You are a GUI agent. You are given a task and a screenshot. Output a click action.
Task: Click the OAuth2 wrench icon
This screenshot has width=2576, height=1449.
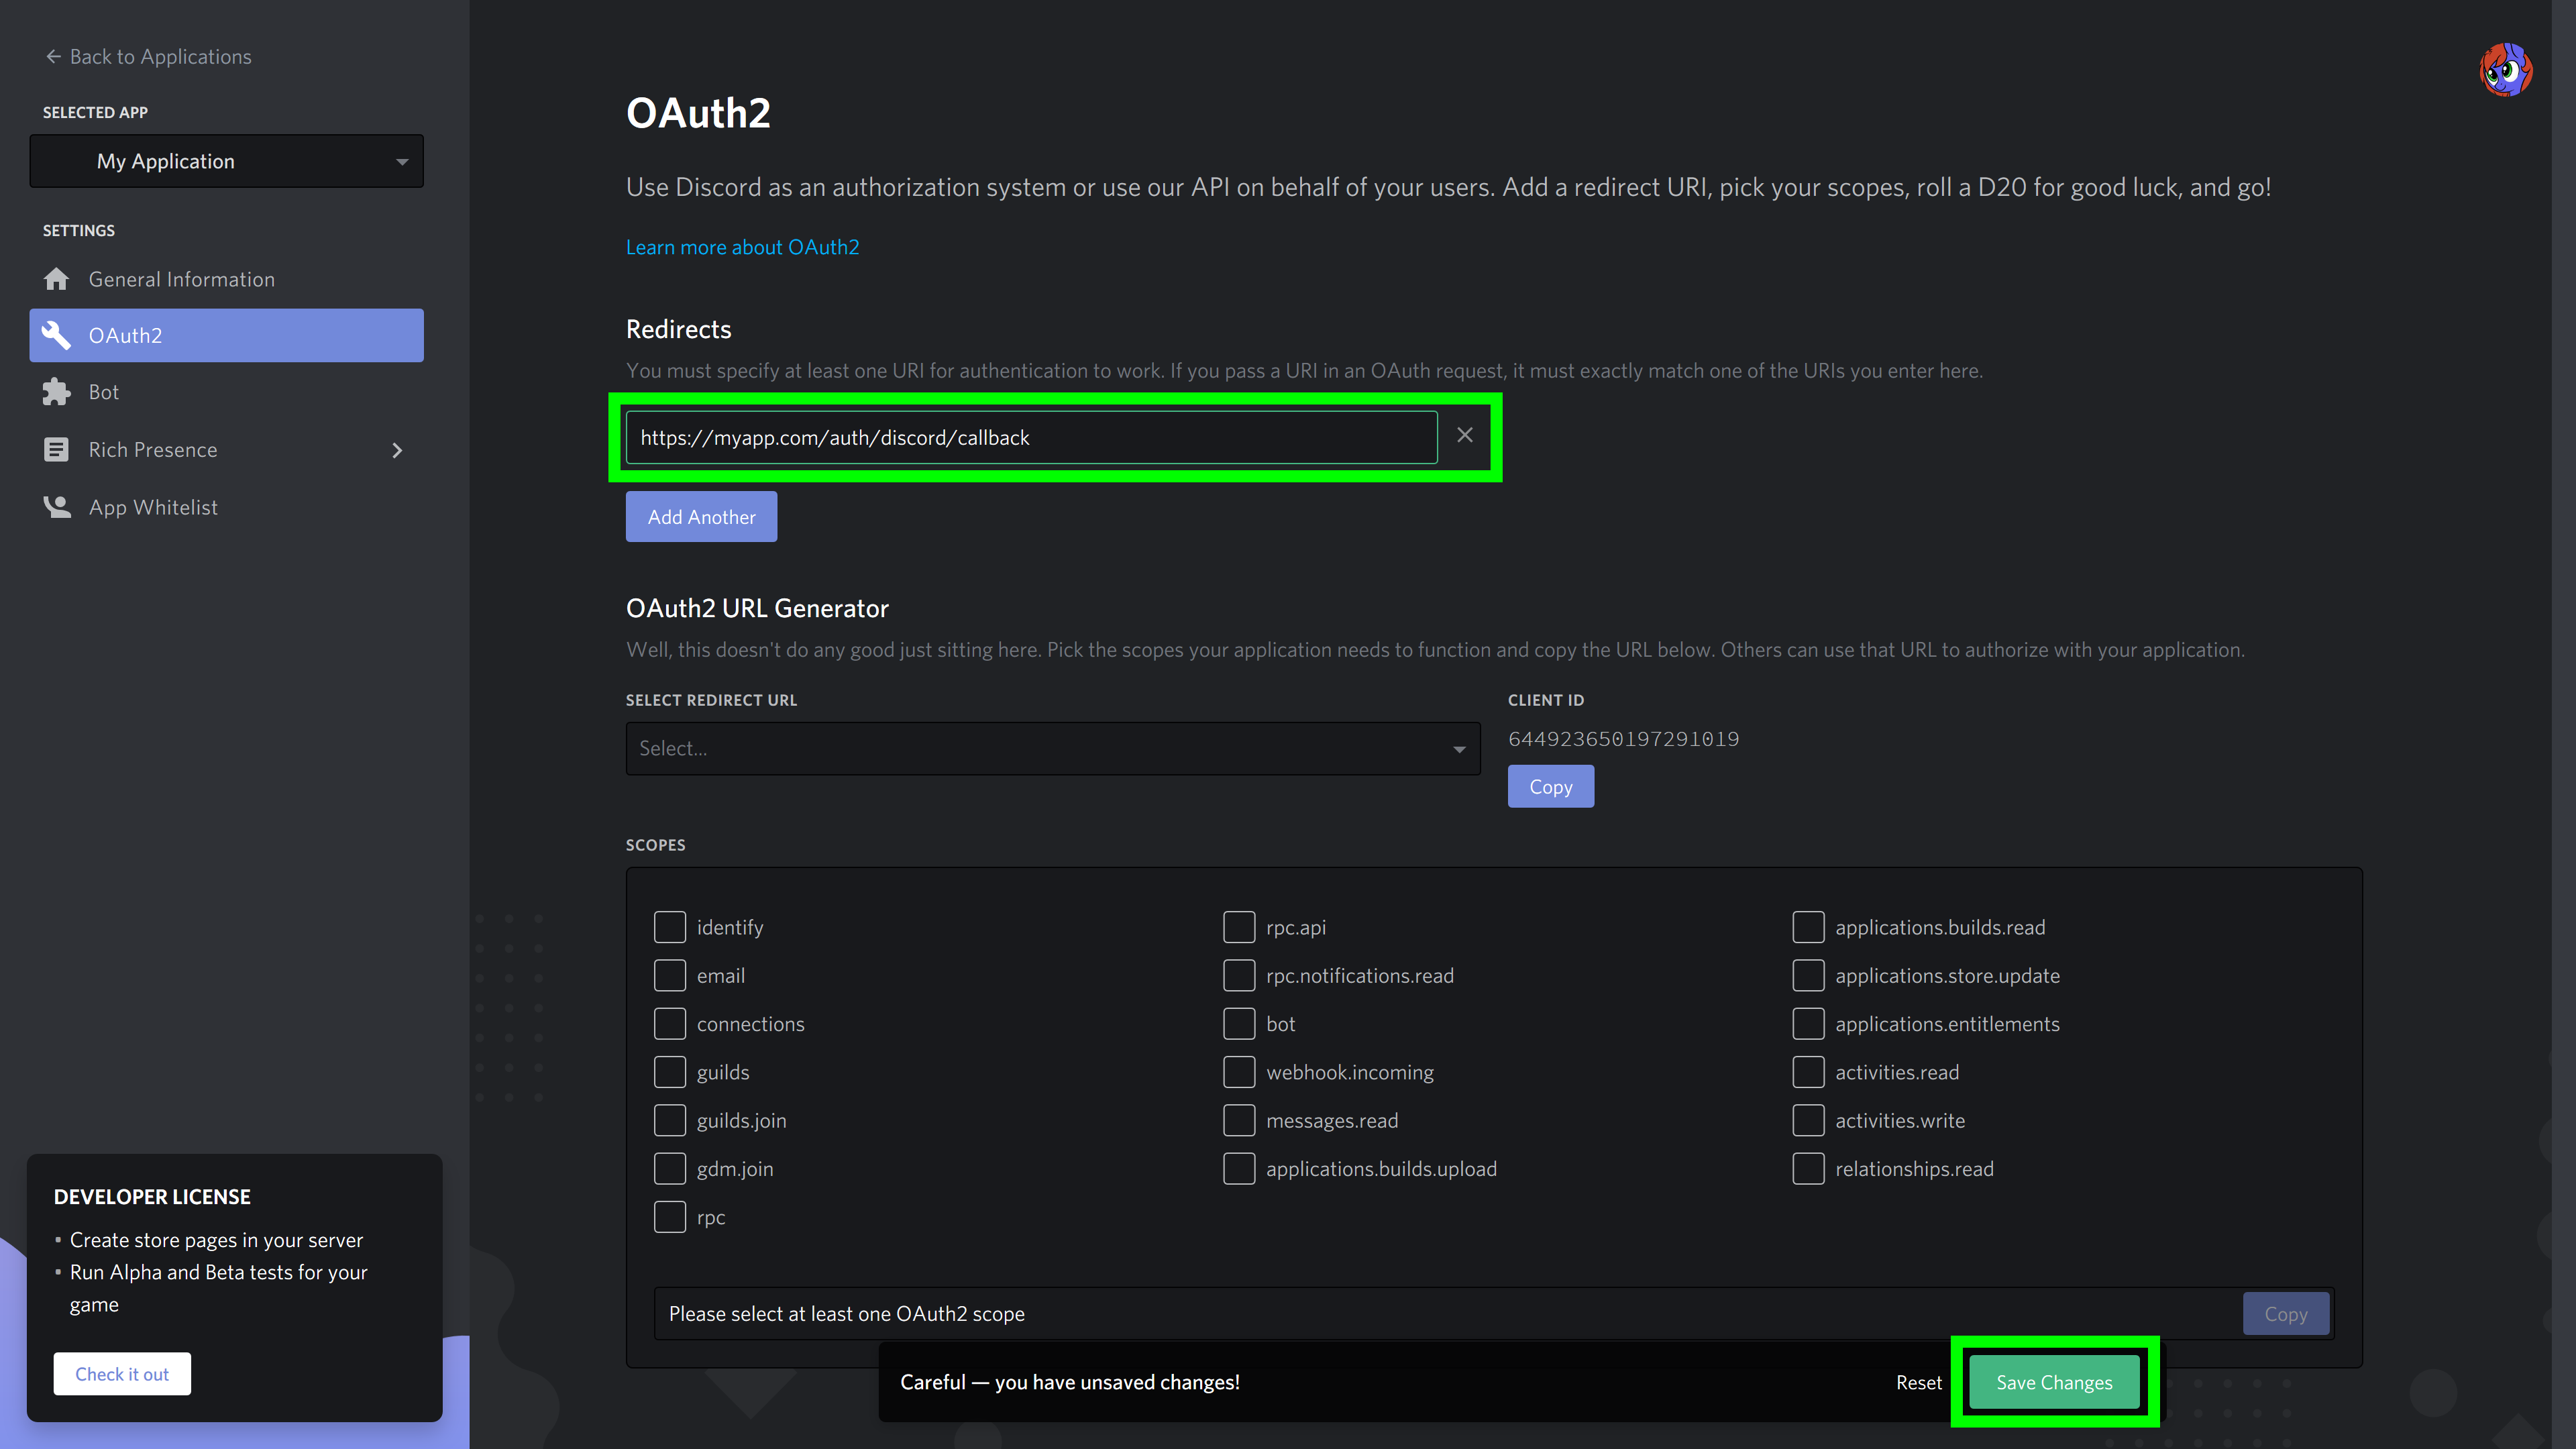[x=56, y=335]
